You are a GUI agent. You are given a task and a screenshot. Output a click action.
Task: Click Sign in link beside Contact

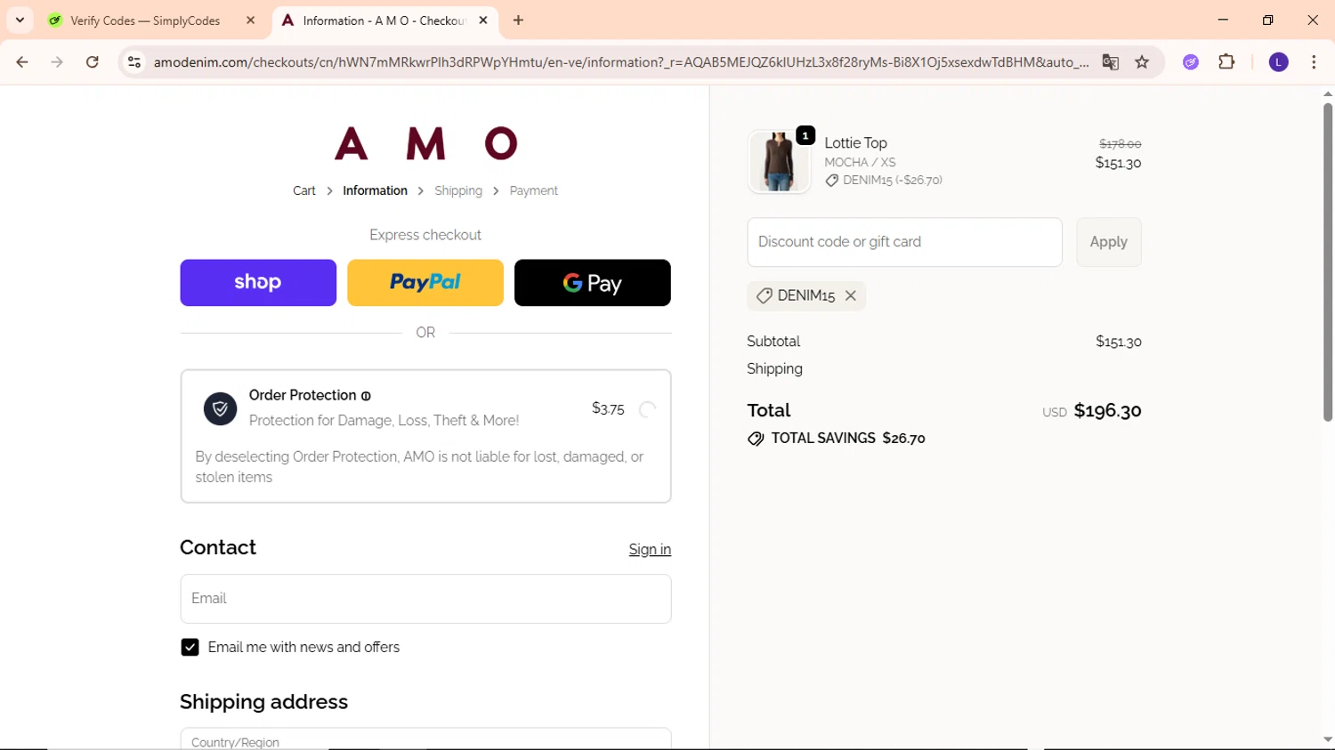[x=650, y=550]
